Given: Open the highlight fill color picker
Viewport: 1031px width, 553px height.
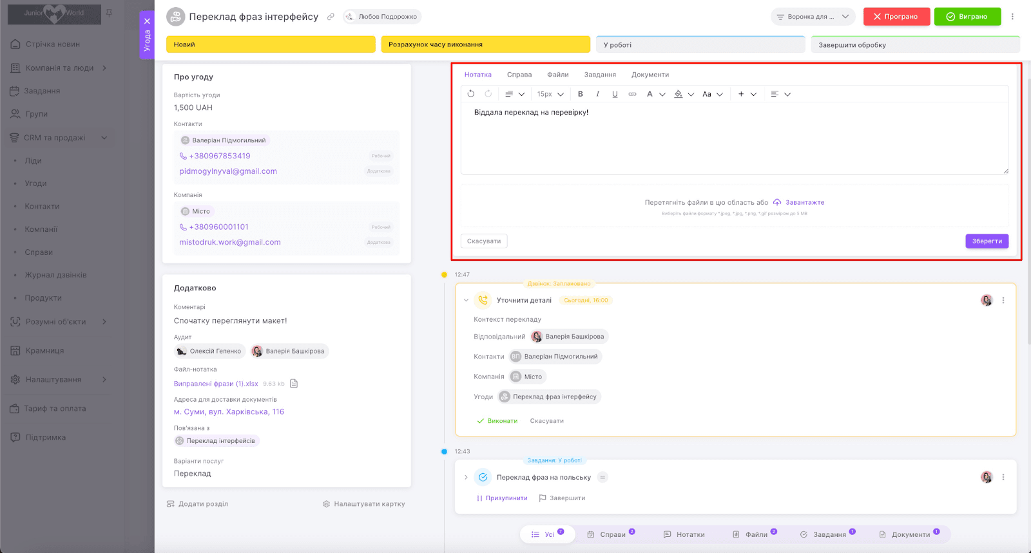Looking at the screenshot, I should (684, 94).
